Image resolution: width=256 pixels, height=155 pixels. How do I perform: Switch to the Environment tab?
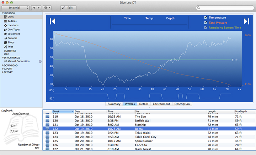click(161, 104)
